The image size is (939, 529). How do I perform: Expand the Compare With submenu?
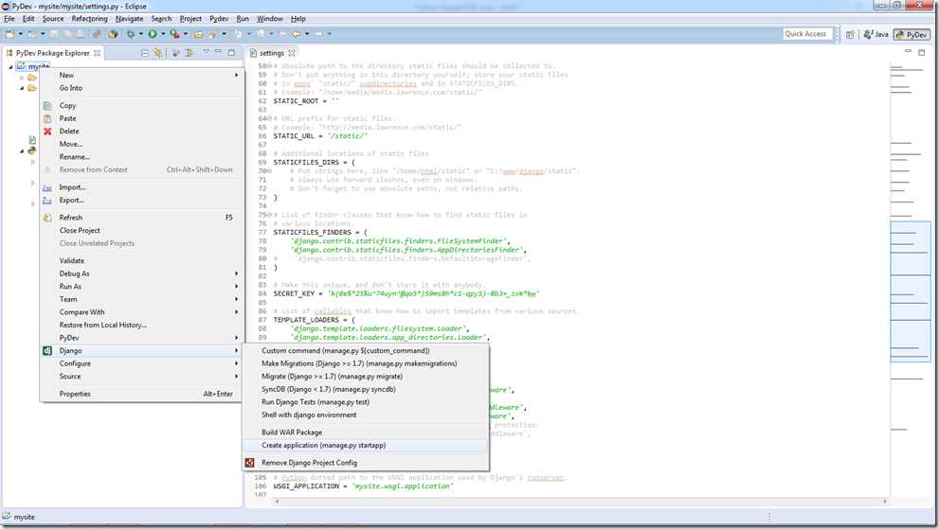tap(142, 312)
